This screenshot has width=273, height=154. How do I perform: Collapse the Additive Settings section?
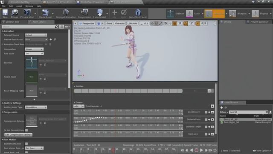coord(3,103)
